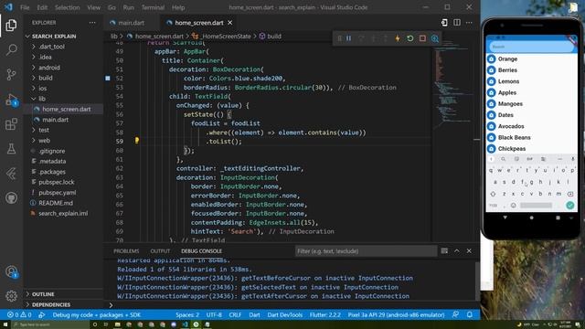Click the color swatch on line 52
Viewport: 585px width, 329px height.
[x=108, y=79]
